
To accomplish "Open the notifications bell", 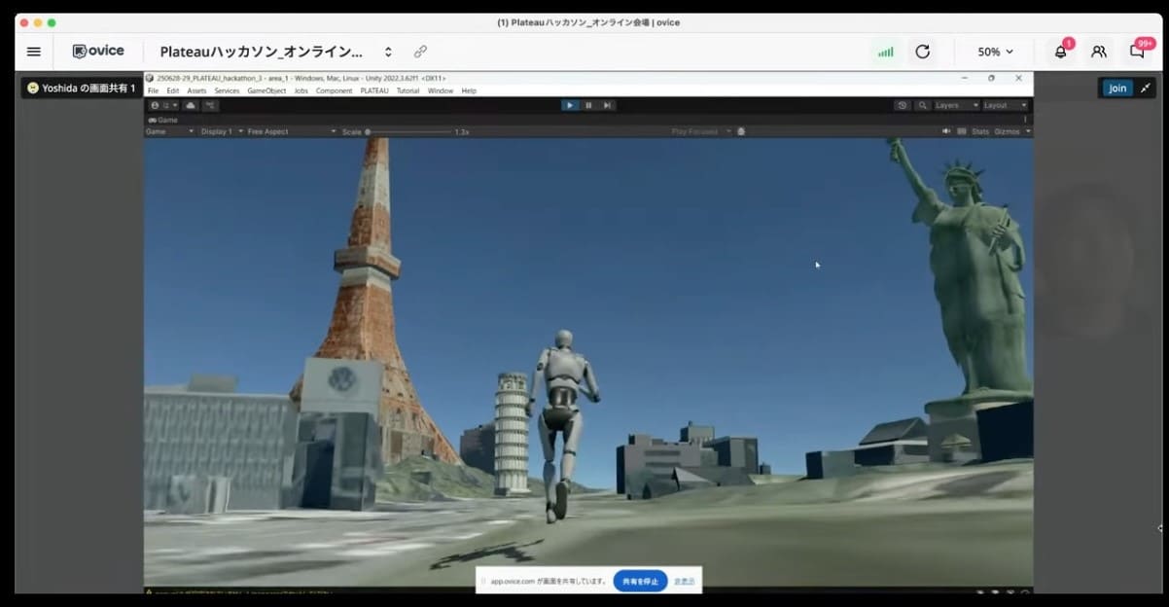I will click(1060, 52).
